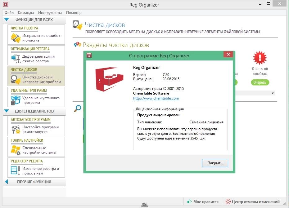Screen dimensions: 289x208
Task: Close the О программе dialog with X
Action: point(228,55)
